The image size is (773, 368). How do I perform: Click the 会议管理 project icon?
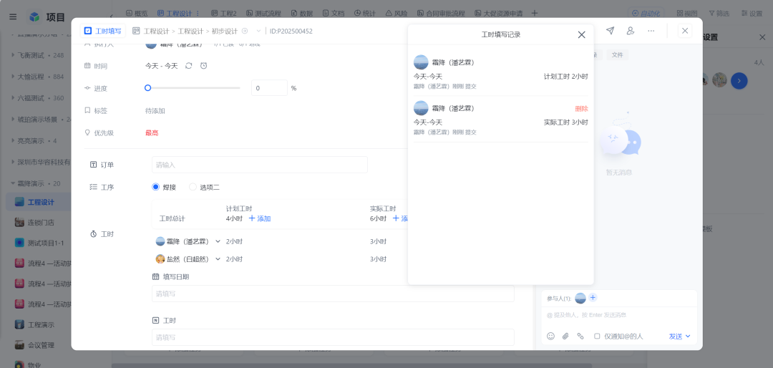point(20,345)
